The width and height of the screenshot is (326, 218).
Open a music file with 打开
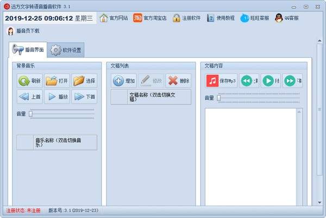[57, 81]
